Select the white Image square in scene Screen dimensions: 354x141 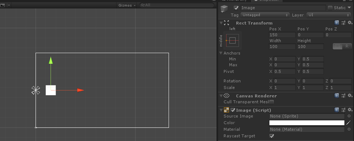pyautogui.click(x=51, y=90)
